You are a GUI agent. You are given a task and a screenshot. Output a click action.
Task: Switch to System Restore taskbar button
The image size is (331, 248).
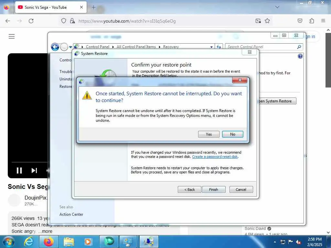149,242
